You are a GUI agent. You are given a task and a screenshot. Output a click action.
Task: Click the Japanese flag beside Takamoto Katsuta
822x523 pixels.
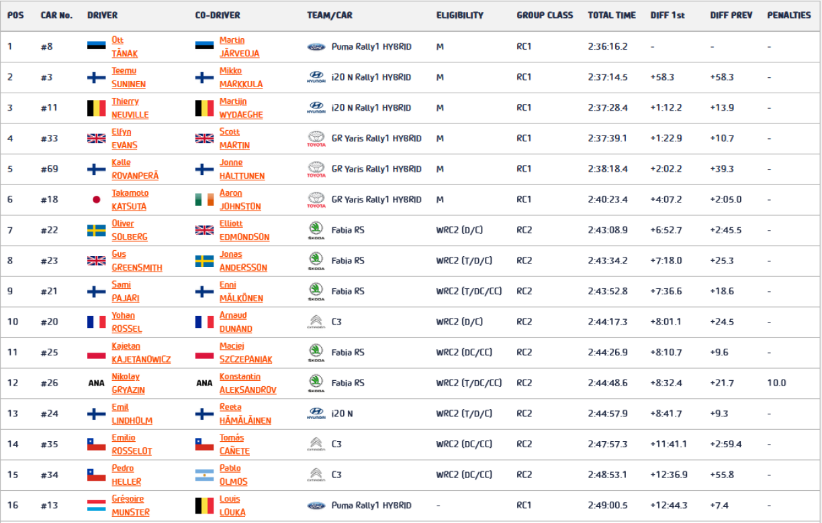pos(97,200)
